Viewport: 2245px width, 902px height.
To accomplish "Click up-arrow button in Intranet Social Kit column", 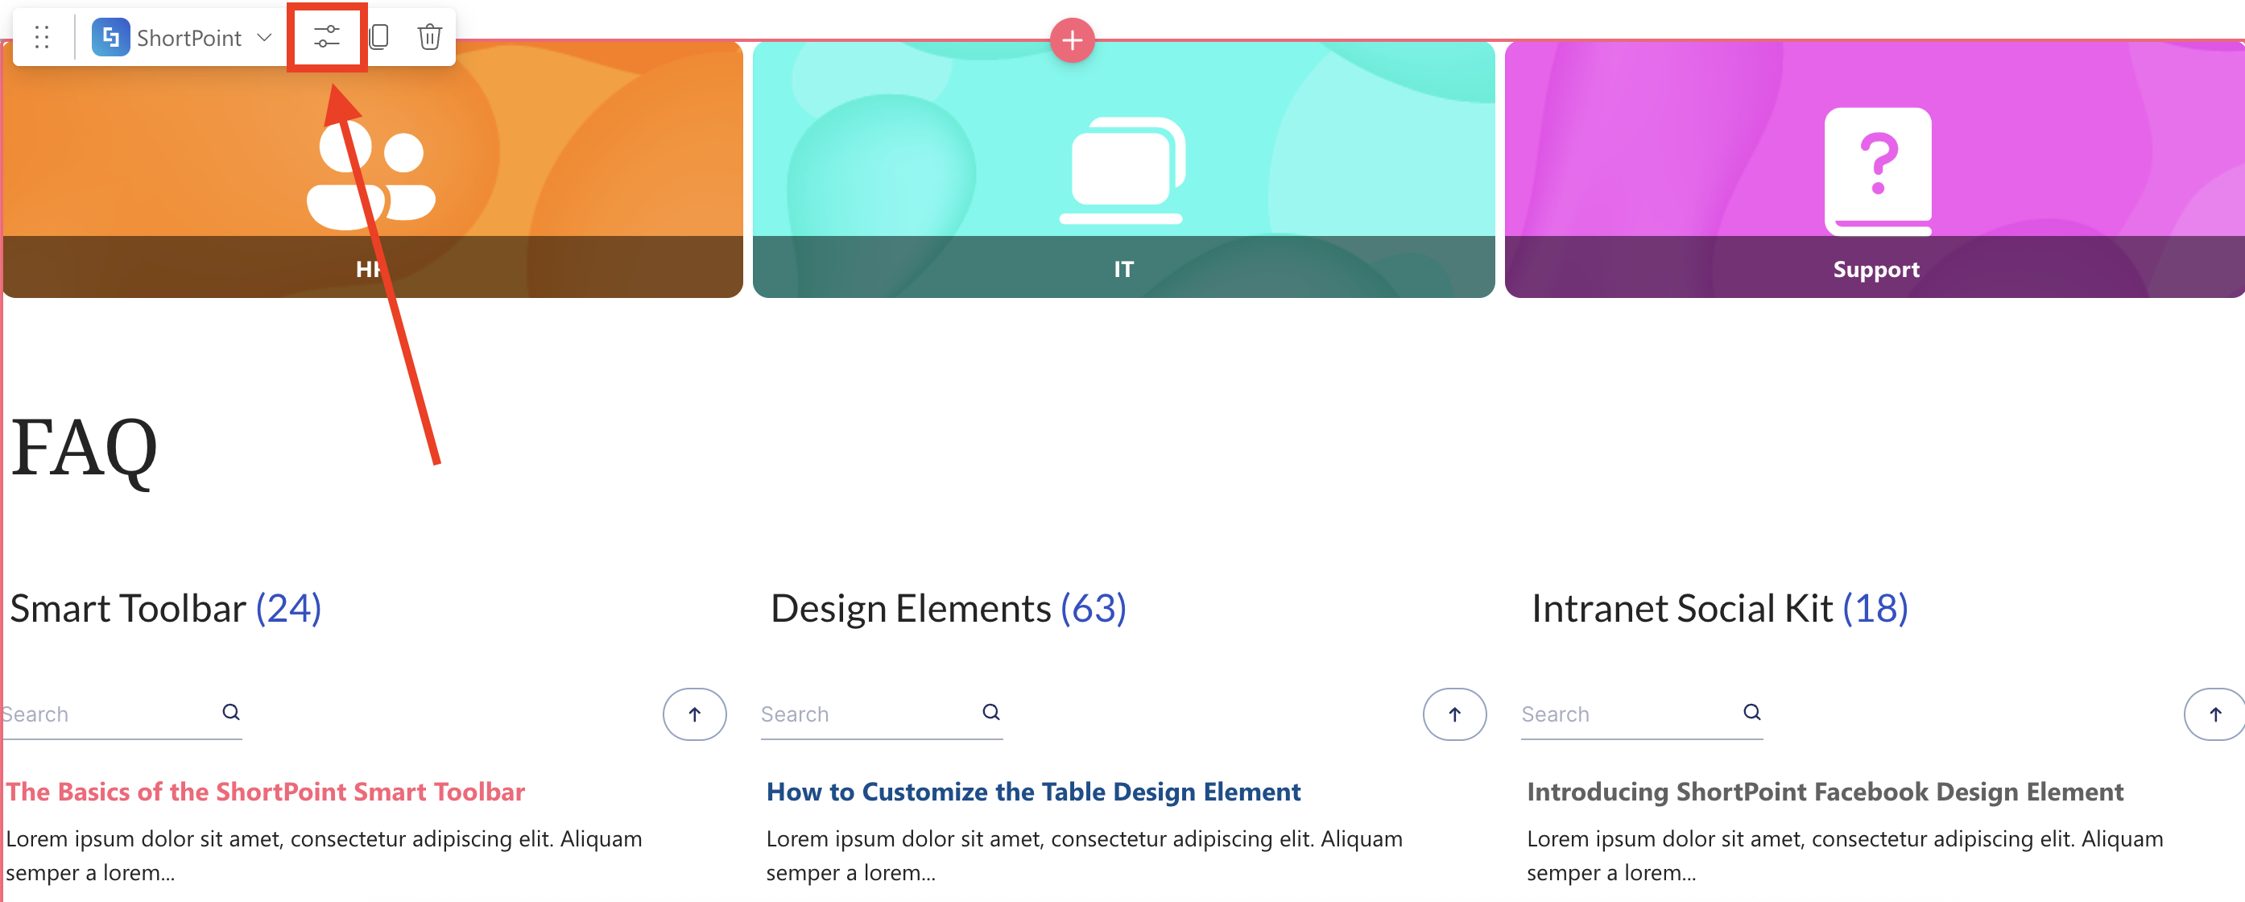I will 2214,714.
